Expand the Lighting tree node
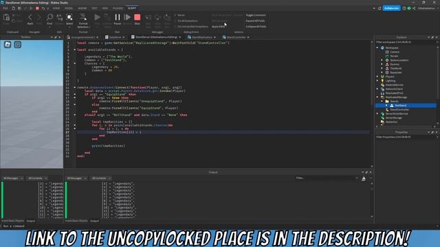The image size is (440, 247). (x=377, y=81)
